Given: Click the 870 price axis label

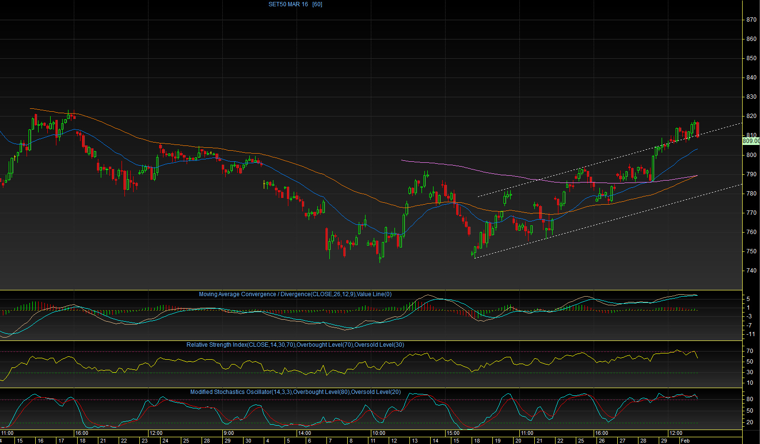Looking at the screenshot, I should (751, 20).
